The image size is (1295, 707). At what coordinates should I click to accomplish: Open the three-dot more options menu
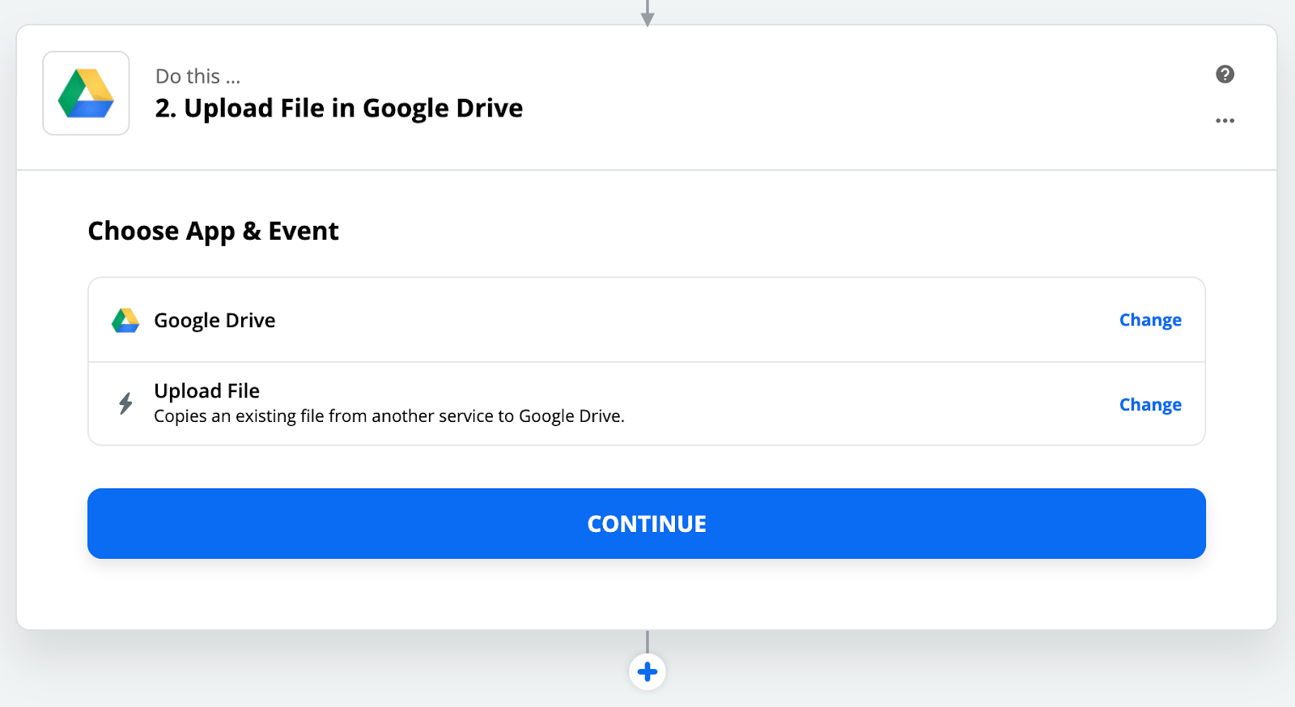tap(1225, 121)
